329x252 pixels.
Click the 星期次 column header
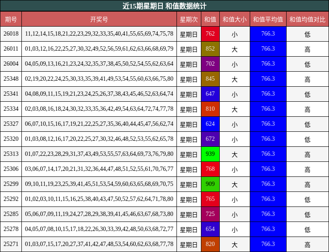coord(189,19)
